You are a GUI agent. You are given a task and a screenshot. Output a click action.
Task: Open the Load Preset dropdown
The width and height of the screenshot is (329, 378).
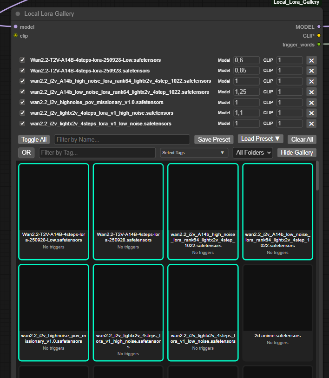pos(260,139)
